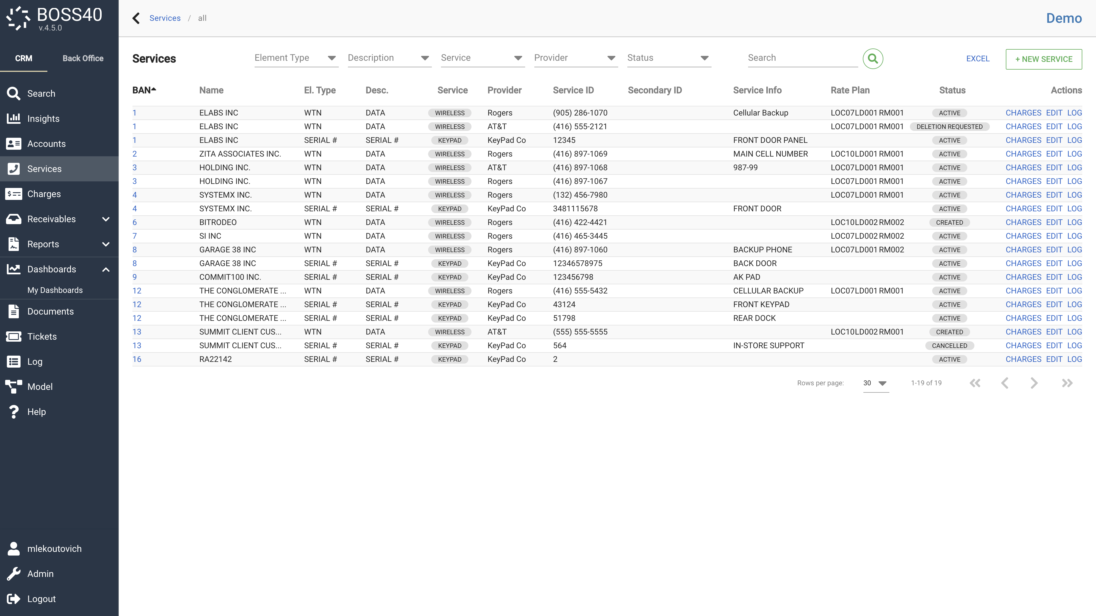Click the back arrow beside Services breadcrumb

tap(136, 18)
